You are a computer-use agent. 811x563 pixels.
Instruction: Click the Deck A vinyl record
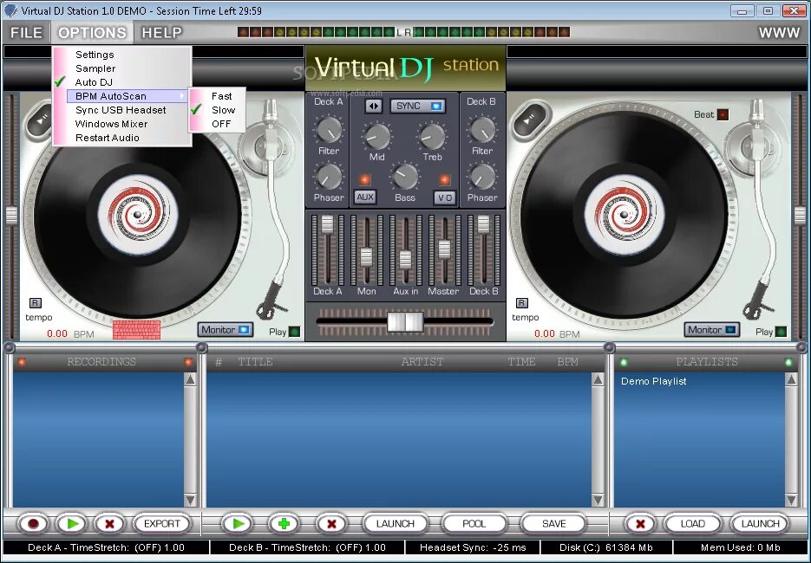[x=138, y=214]
